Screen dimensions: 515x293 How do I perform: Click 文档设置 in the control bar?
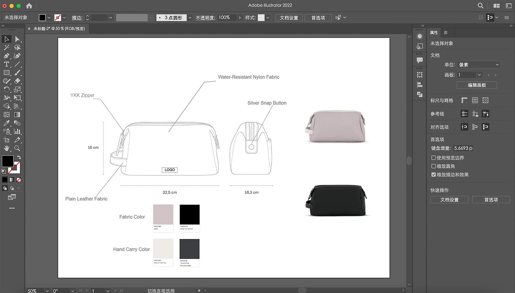(289, 18)
